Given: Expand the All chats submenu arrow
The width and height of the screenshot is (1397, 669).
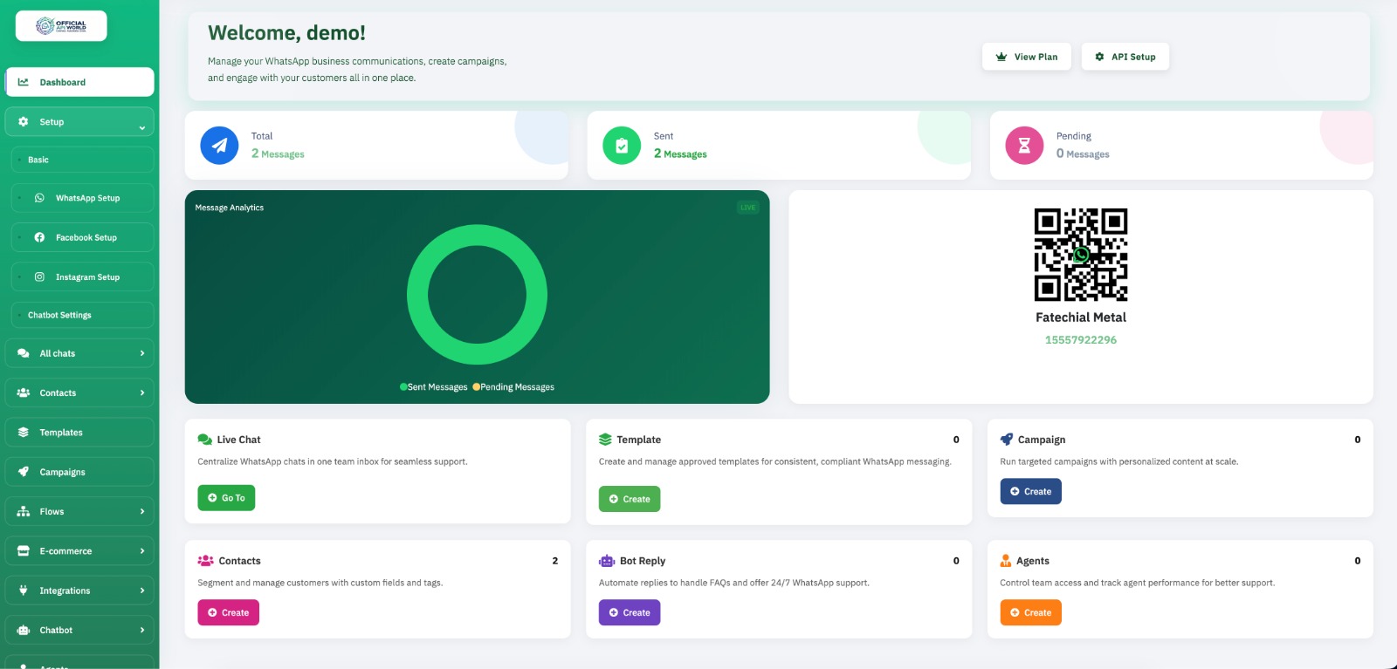Looking at the screenshot, I should pyautogui.click(x=142, y=353).
